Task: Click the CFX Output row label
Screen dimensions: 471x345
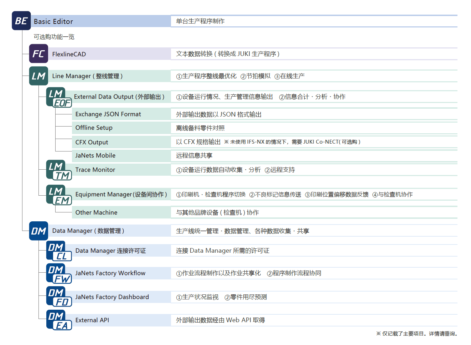Action: 92,142
